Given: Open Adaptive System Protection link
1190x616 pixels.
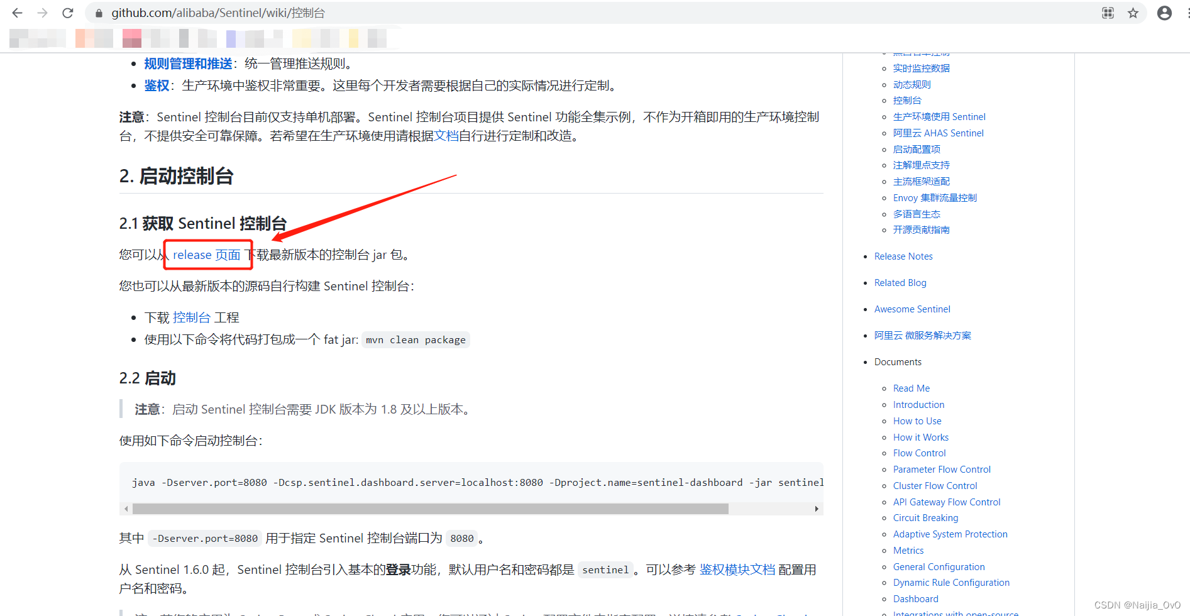Looking at the screenshot, I should [x=950, y=534].
